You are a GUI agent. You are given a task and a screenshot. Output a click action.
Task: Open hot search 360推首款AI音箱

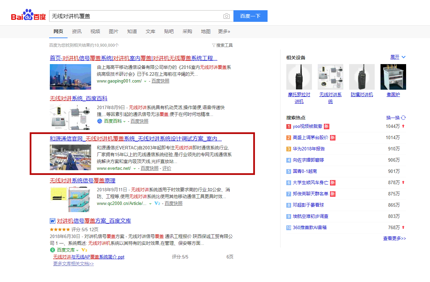[x=310, y=227]
